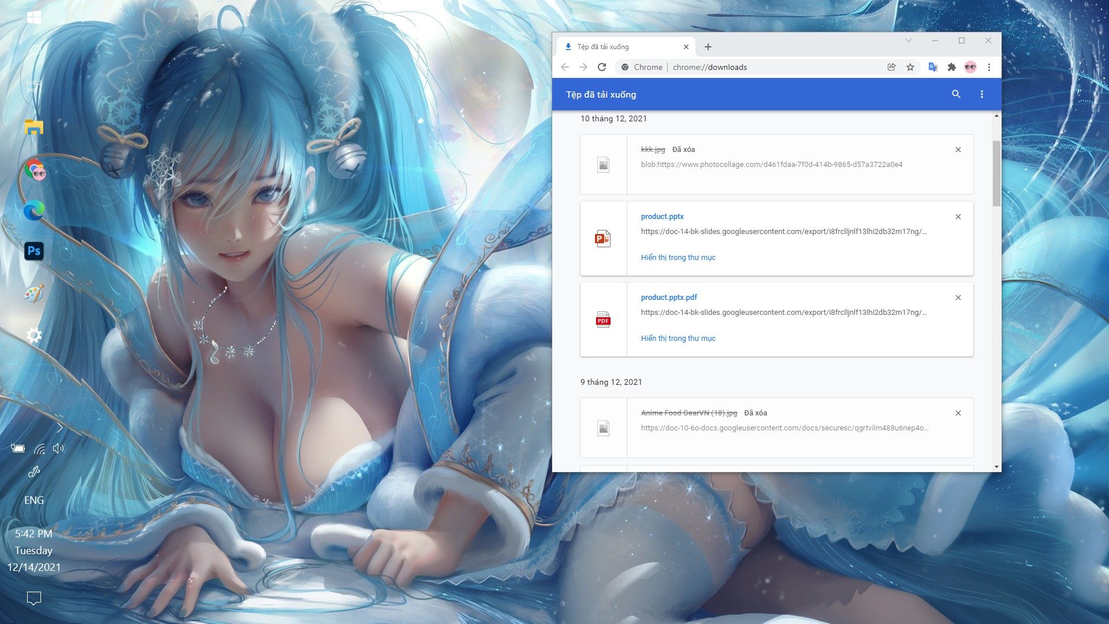Show product.pptx.pdf in file directory
The image size is (1109, 624).
pyautogui.click(x=677, y=338)
